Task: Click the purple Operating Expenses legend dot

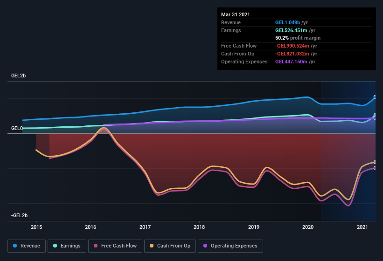Action: (x=205, y=246)
